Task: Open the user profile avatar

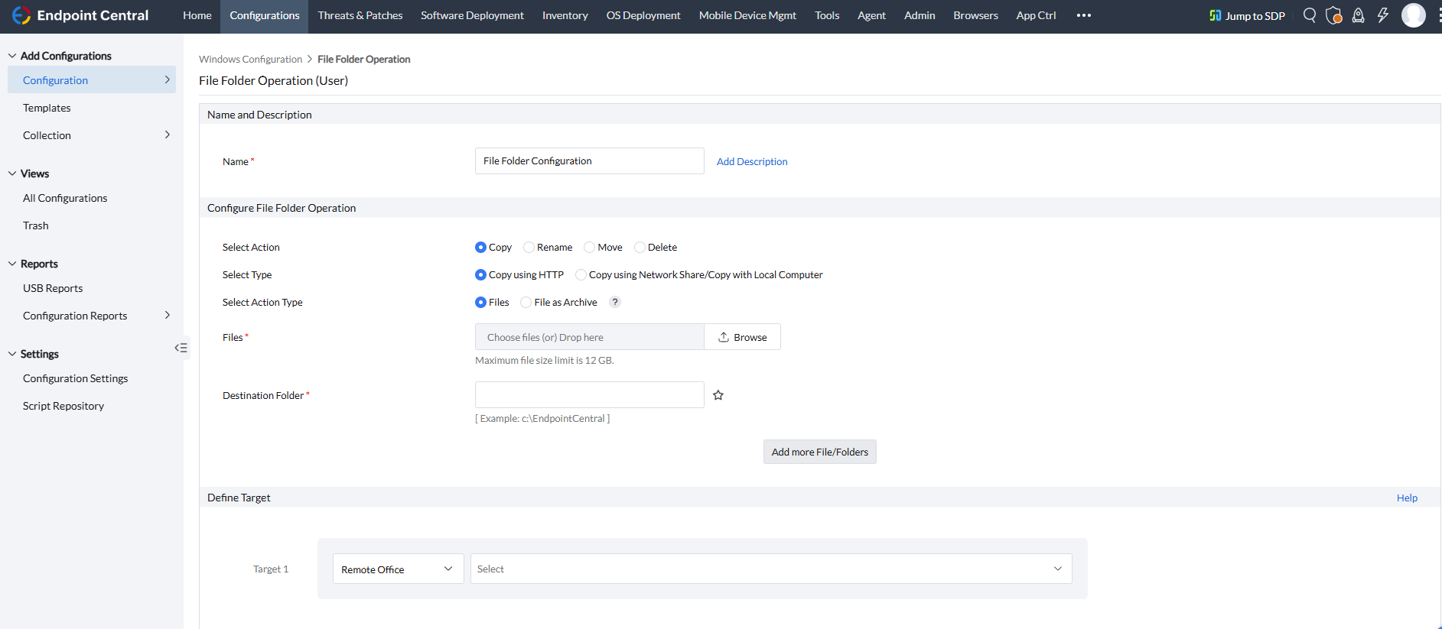Action: click(1413, 15)
